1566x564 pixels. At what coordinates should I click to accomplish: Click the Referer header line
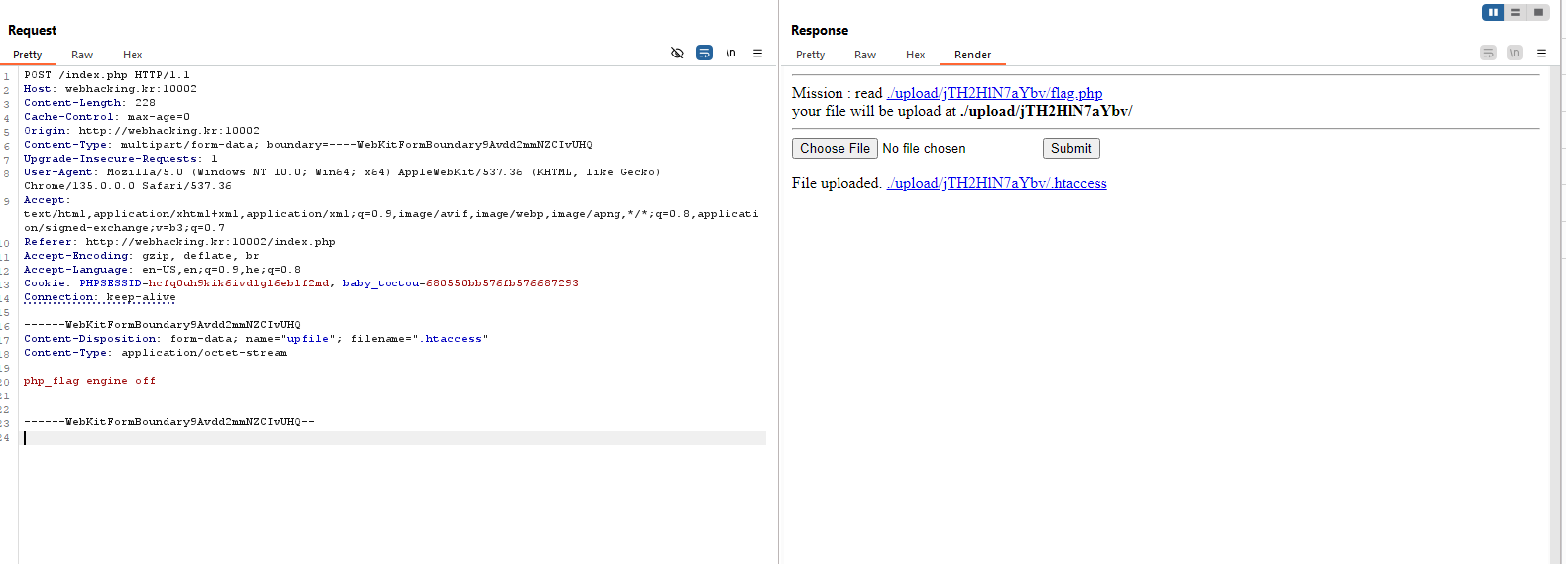[x=179, y=242]
